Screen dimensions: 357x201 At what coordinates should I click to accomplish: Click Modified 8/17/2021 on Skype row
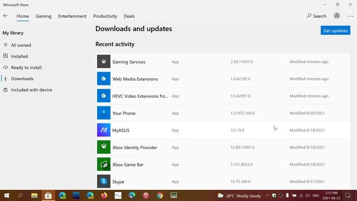(307, 181)
